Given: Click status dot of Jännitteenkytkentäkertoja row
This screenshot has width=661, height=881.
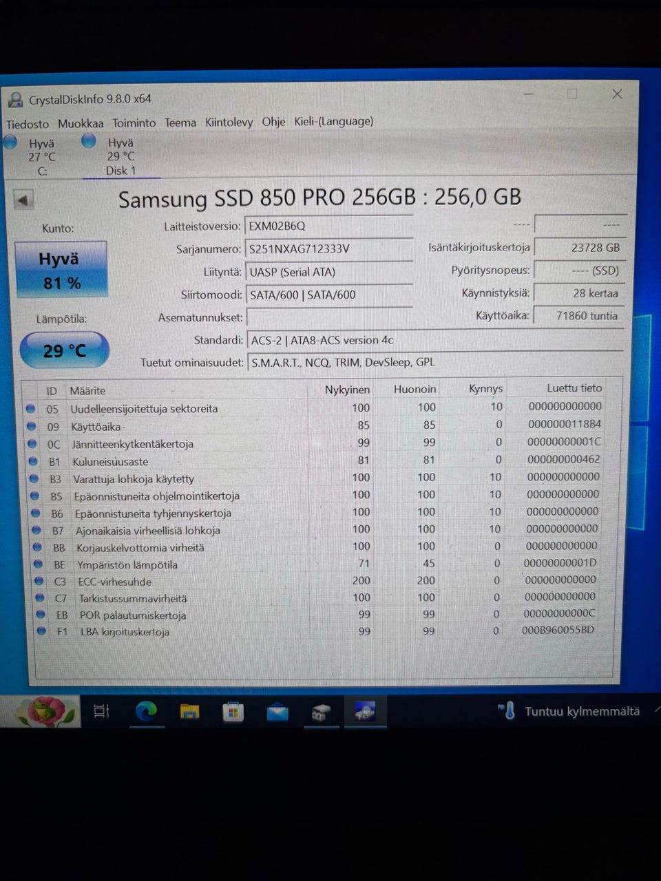Looking at the screenshot, I should pos(32,444).
